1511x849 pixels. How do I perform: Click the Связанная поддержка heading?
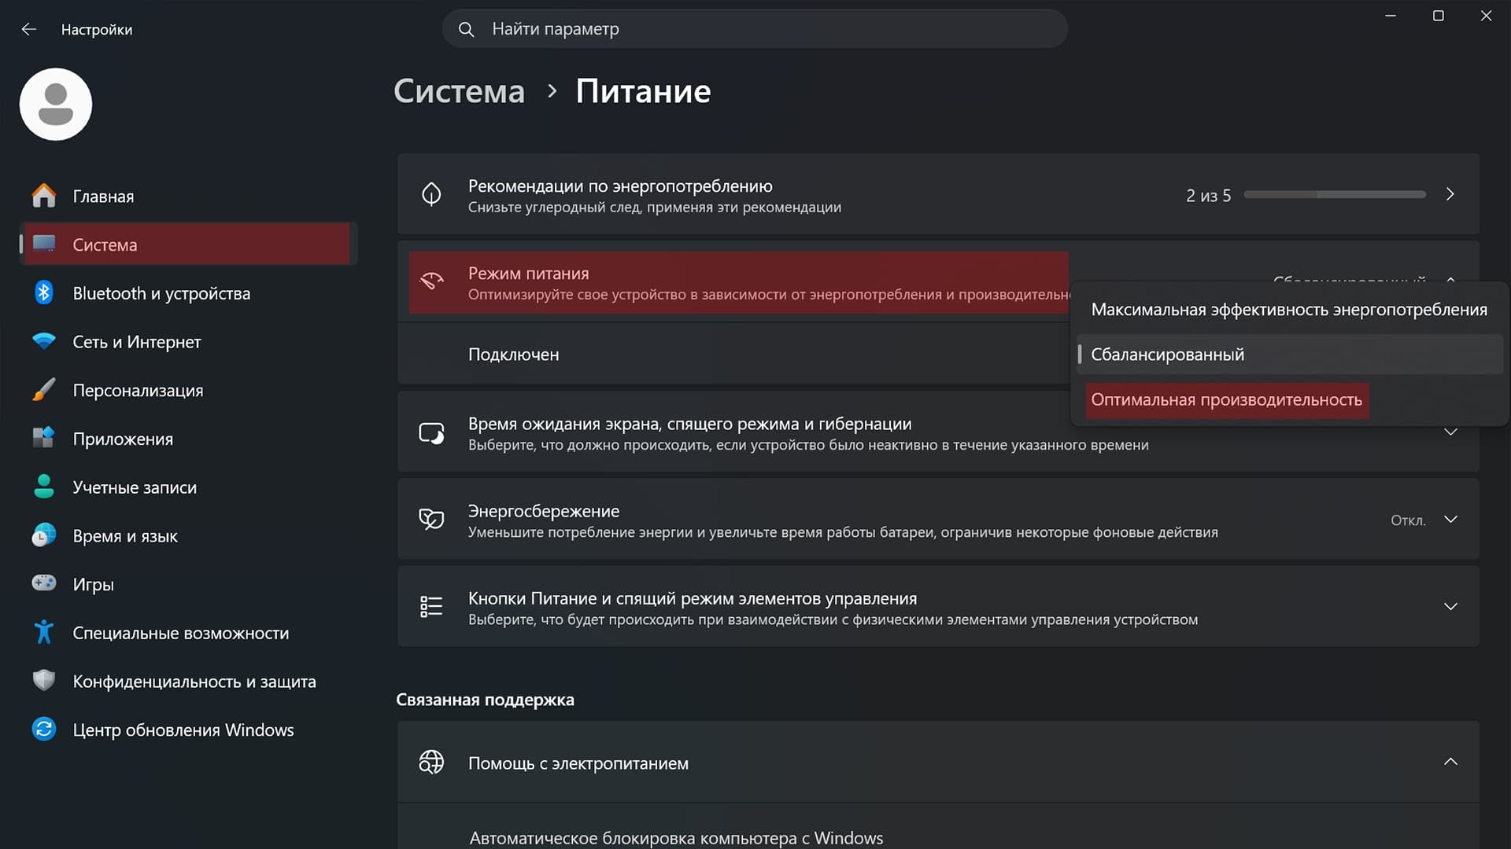coord(485,700)
